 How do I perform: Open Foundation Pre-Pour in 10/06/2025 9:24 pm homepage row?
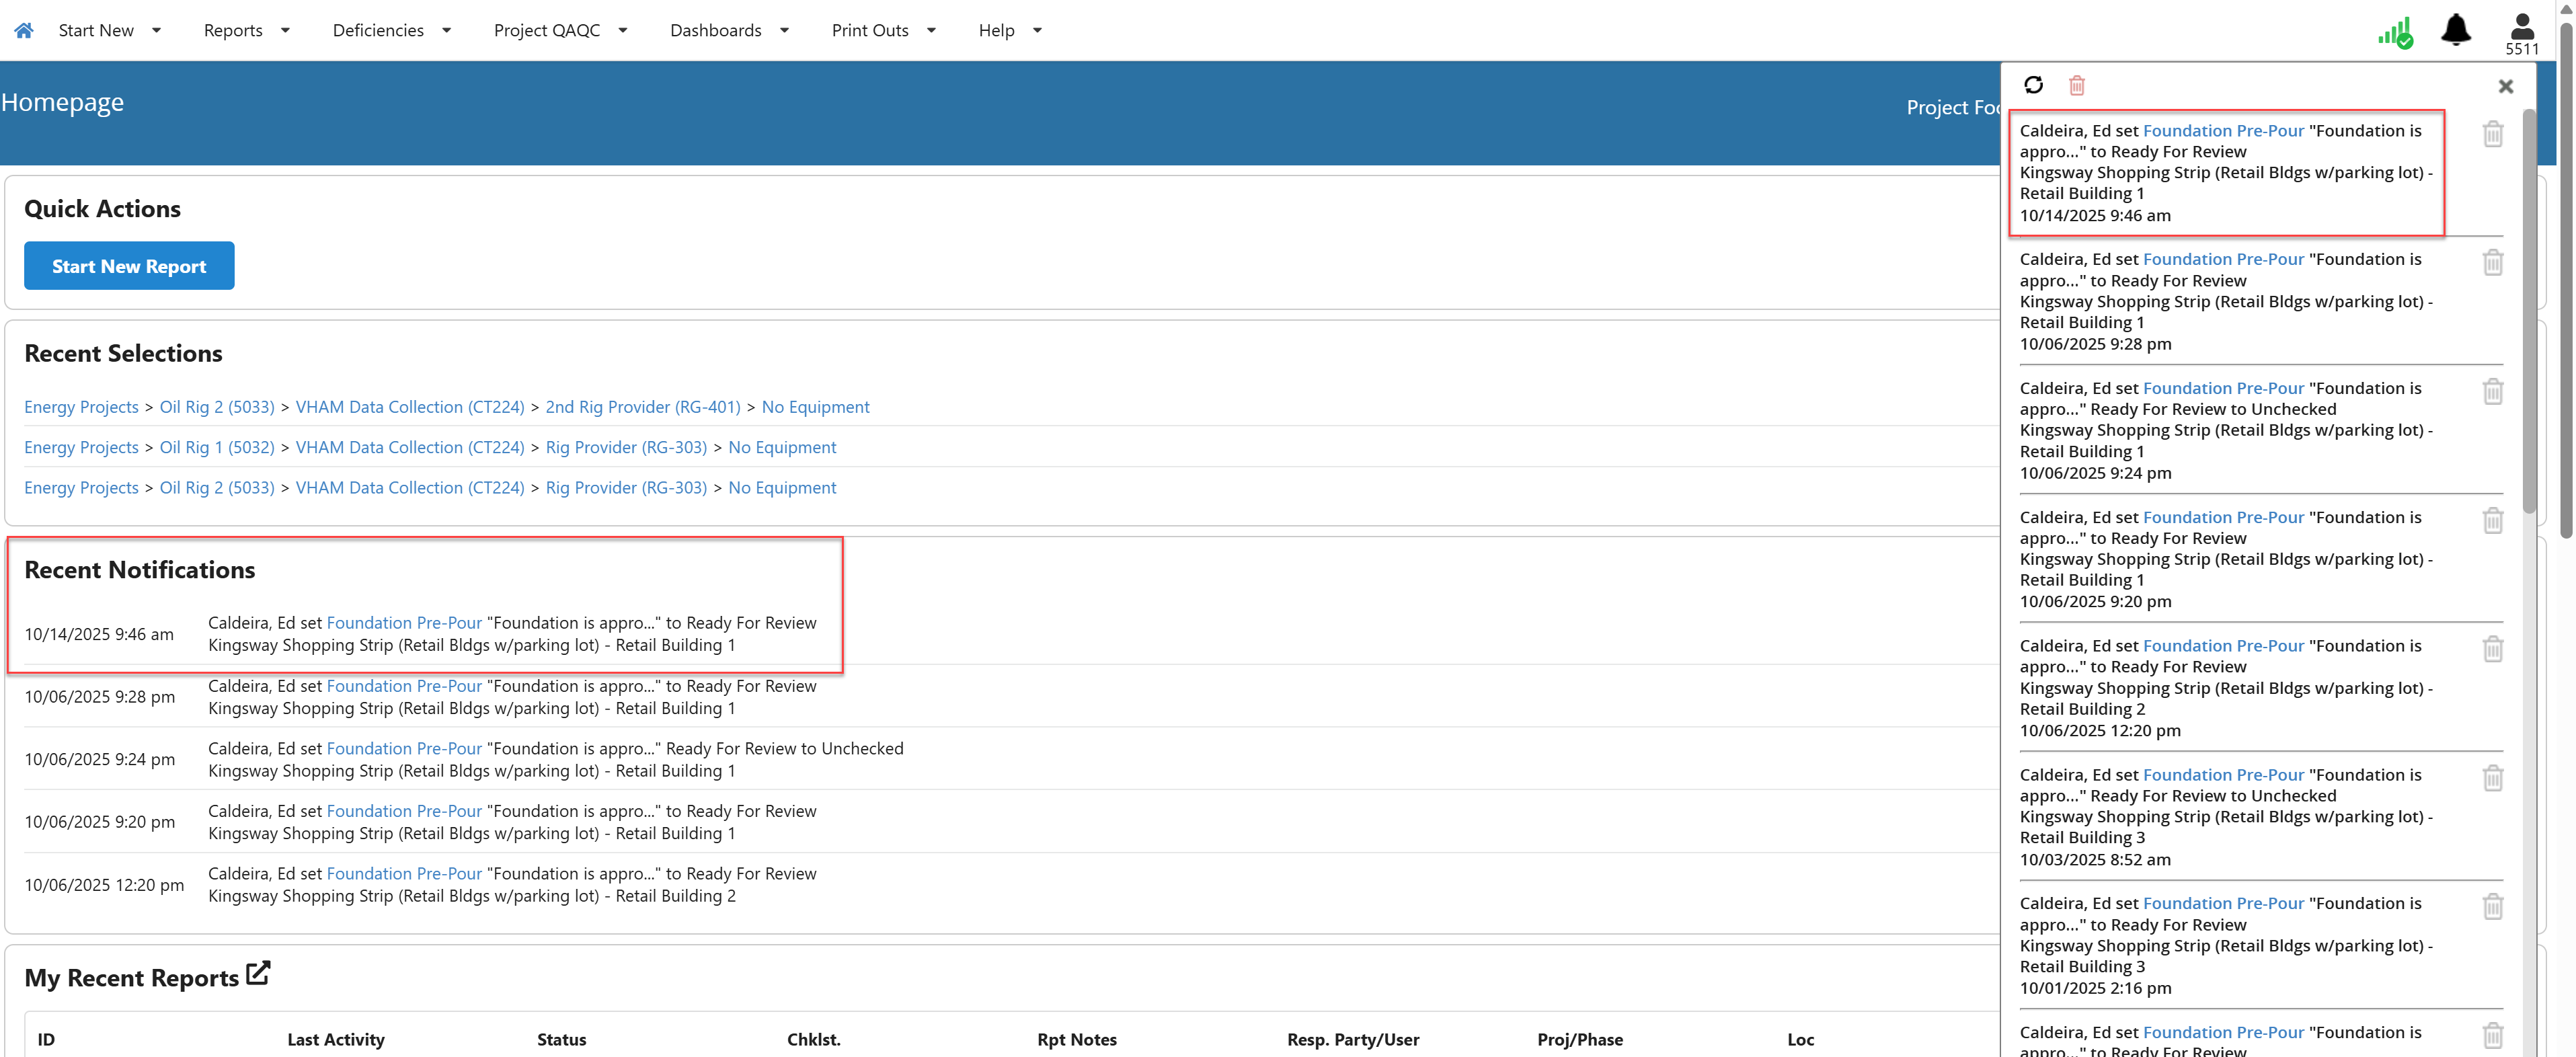tap(404, 748)
